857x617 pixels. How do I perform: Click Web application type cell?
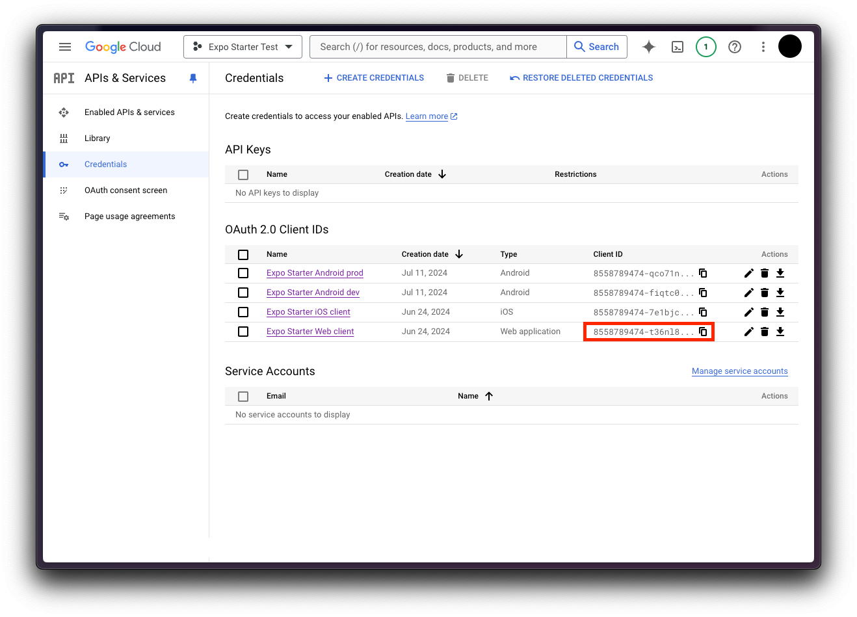point(531,332)
